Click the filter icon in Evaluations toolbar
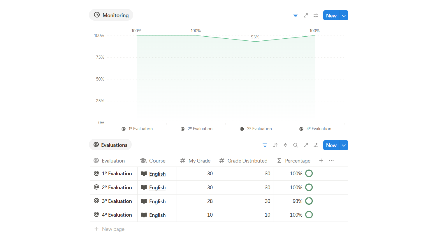 [265, 145]
